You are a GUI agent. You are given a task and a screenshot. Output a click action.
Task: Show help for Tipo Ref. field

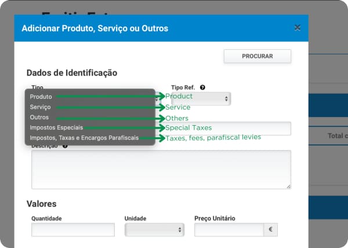202,87
